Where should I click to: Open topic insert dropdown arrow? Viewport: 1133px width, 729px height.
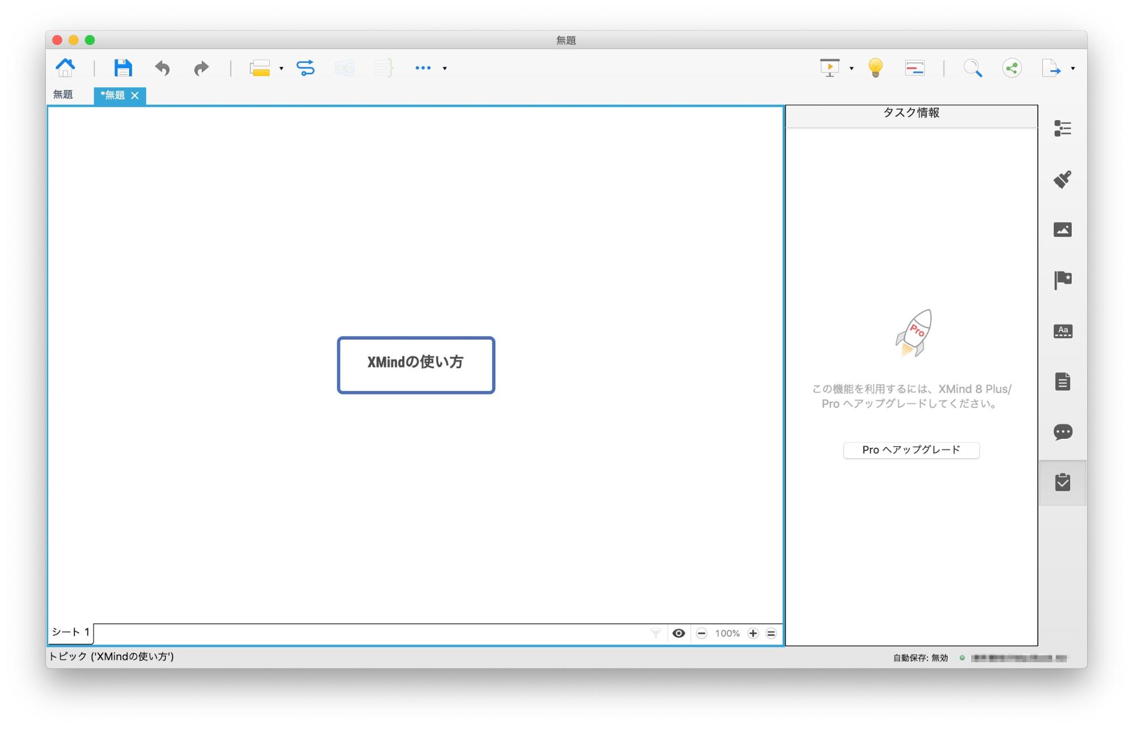pyautogui.click(x=281, y=69)
